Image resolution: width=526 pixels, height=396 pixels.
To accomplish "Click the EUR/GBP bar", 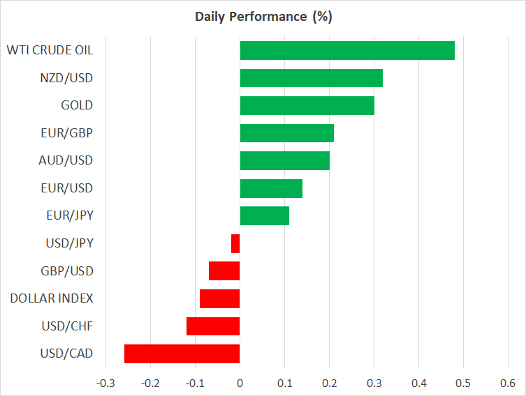I will click(x=286, y=133).
